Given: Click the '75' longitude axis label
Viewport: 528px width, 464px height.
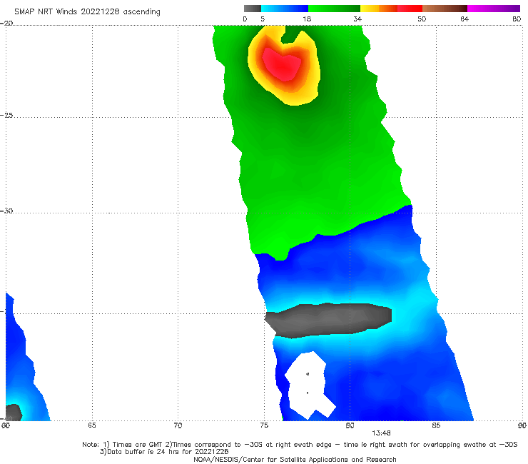Looking at the screenshot, I should click(x=264, y=425).
